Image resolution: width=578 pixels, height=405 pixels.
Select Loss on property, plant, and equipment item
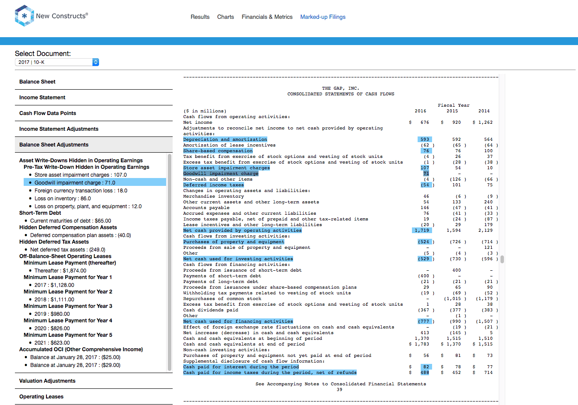pos(88,206)
